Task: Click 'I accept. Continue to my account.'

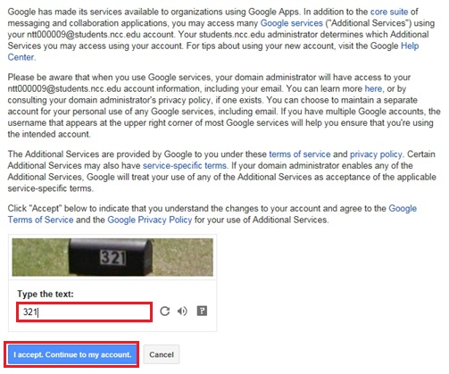Action: (x=72, y=354)
